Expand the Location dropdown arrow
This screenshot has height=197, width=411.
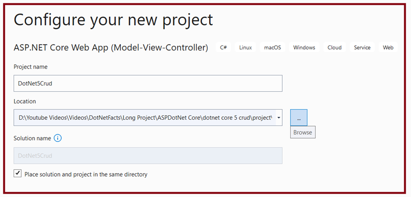pos(279,118)
